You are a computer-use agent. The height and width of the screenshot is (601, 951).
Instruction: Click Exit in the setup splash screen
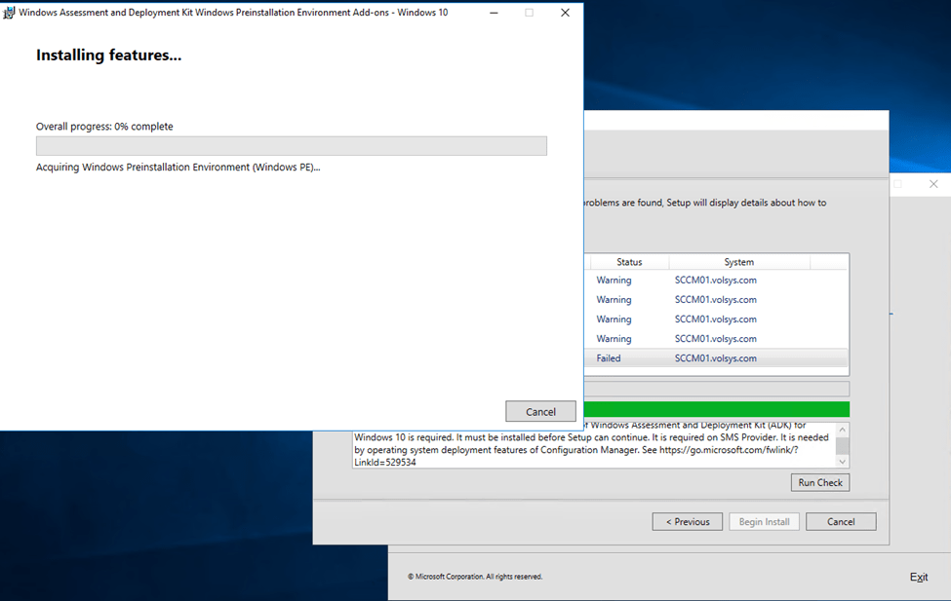[918, 577]
